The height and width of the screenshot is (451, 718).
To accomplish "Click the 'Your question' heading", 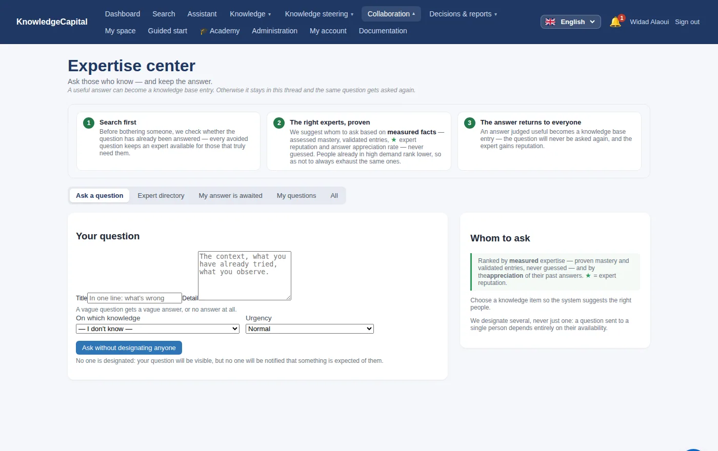I will 108,236.
